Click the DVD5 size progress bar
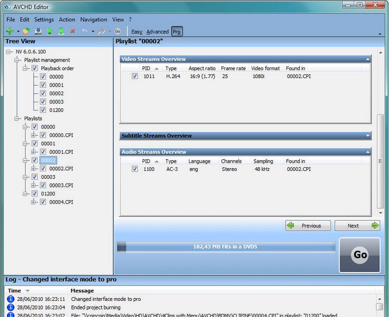 pyautogui.click(x=226, y=247)
